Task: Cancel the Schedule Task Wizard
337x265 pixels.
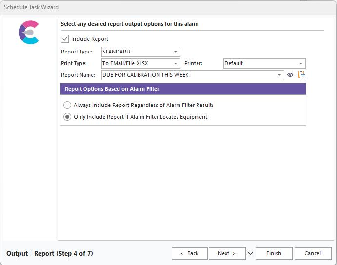Action: (x=312, y=253)
